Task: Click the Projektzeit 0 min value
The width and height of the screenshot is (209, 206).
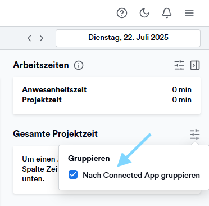Action: click(182, 100)
